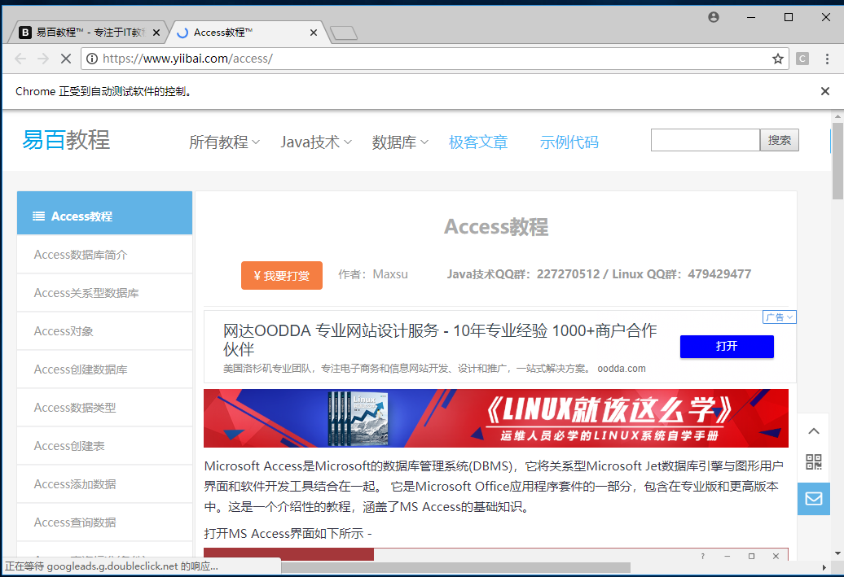
Task: Open Access创建表 in sidebar
Action: [x=104, y=445]
